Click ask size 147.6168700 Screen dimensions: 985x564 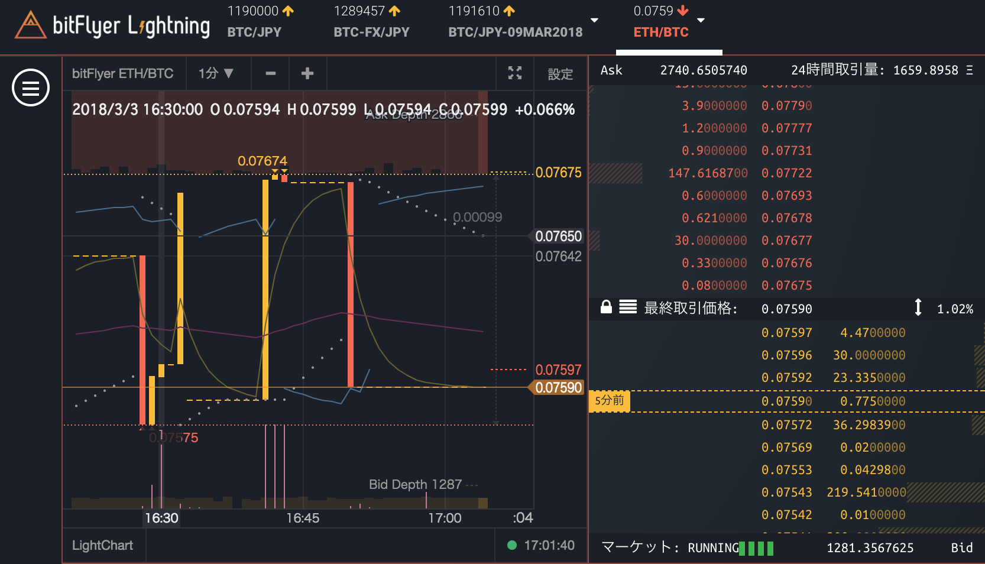[708, 173]
